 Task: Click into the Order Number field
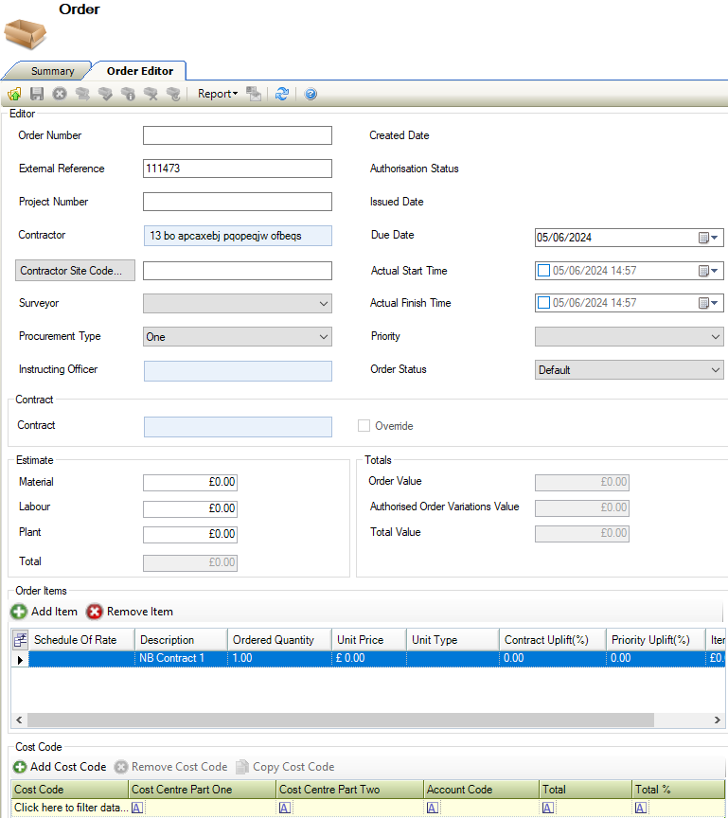(x=237, y=135)
